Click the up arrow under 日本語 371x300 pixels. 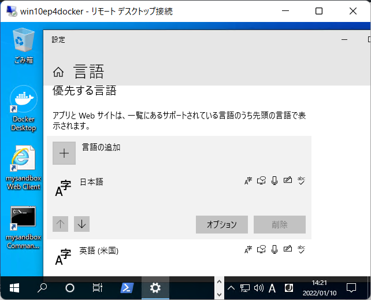60,224
